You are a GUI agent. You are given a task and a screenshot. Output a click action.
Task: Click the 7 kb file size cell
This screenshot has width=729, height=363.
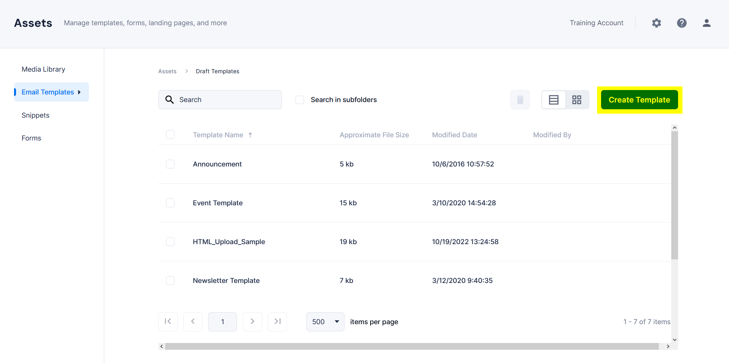346,281
